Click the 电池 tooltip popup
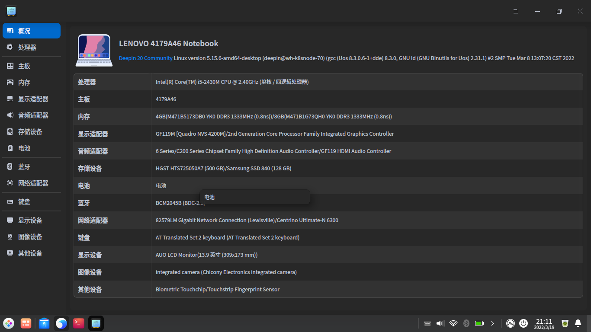Screen dimensions: 591x332 (254, 197)
